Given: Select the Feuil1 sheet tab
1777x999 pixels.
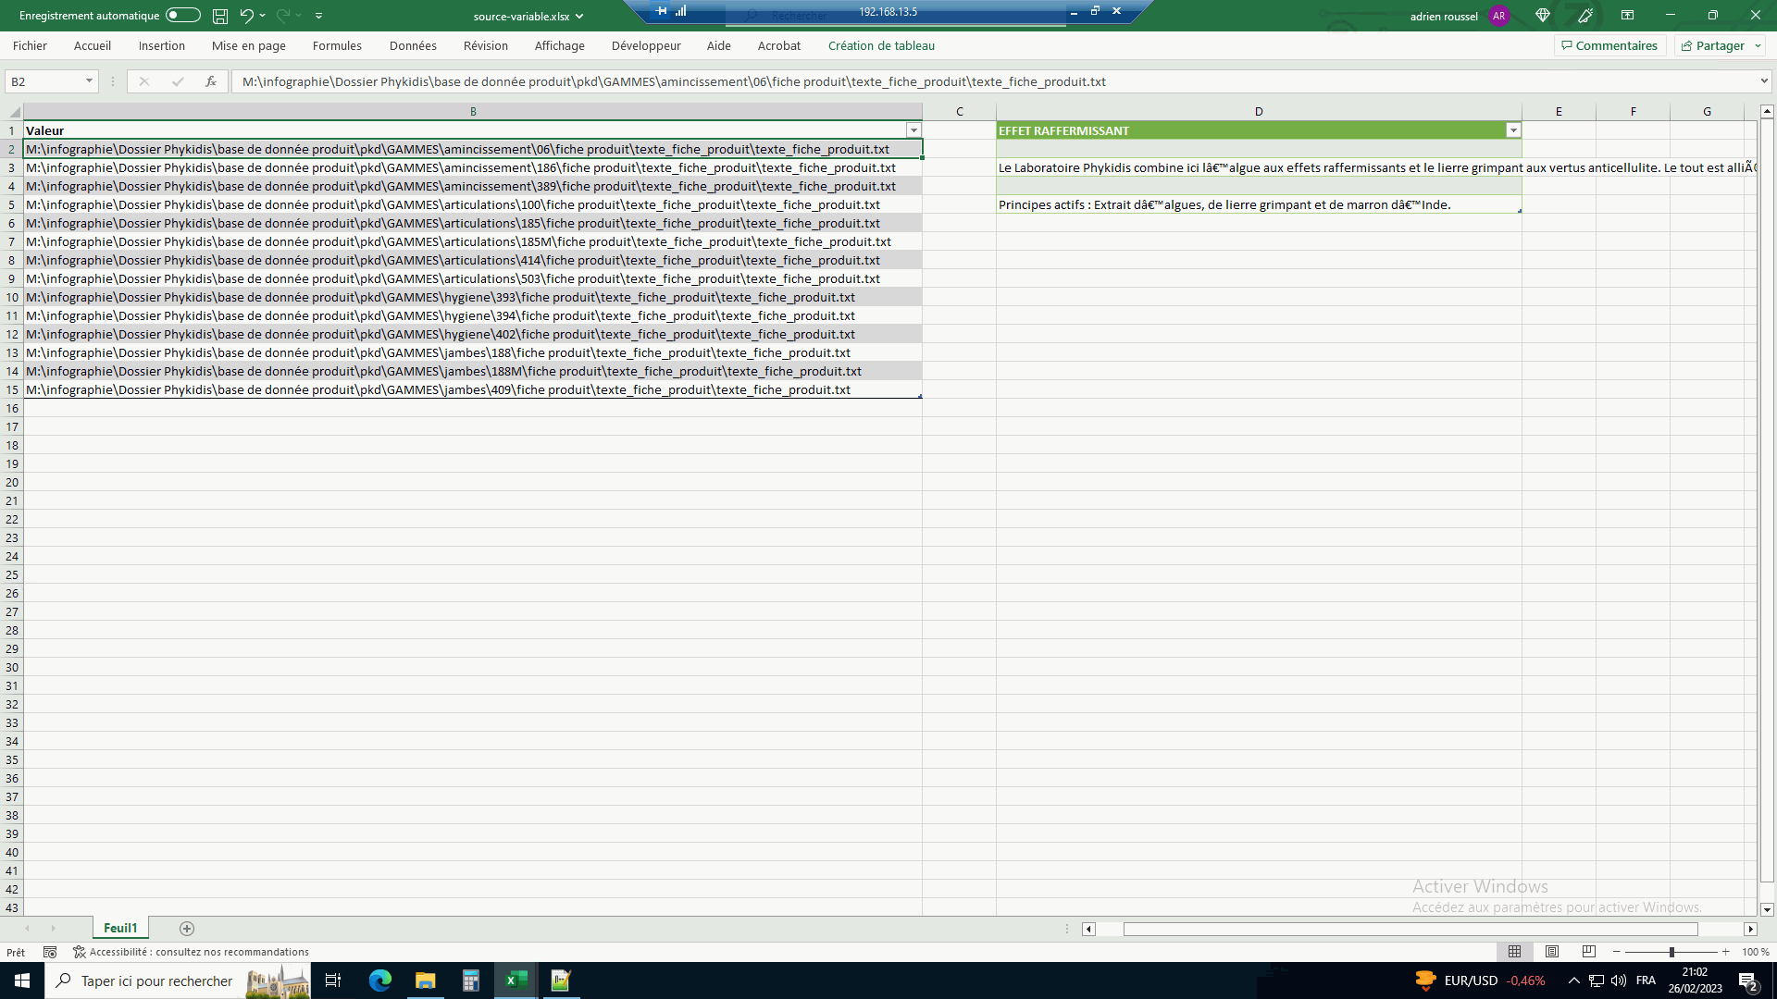Looking at the screenshot, I should pyautogui.click(x=120, y=929).
